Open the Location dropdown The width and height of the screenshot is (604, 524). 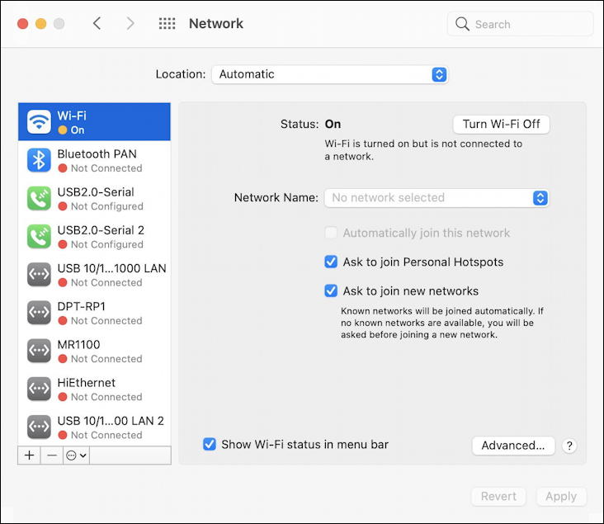click(330, 74)
